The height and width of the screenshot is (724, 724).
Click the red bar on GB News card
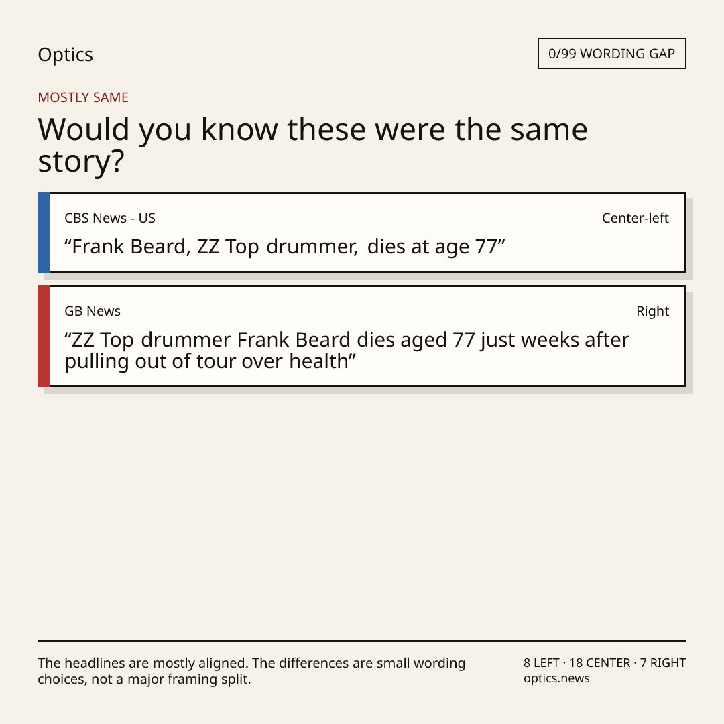coord(44,336)
